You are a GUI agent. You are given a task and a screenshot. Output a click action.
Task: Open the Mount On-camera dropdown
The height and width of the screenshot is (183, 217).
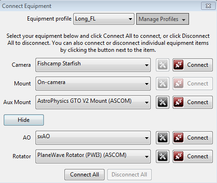pos(93,84)
